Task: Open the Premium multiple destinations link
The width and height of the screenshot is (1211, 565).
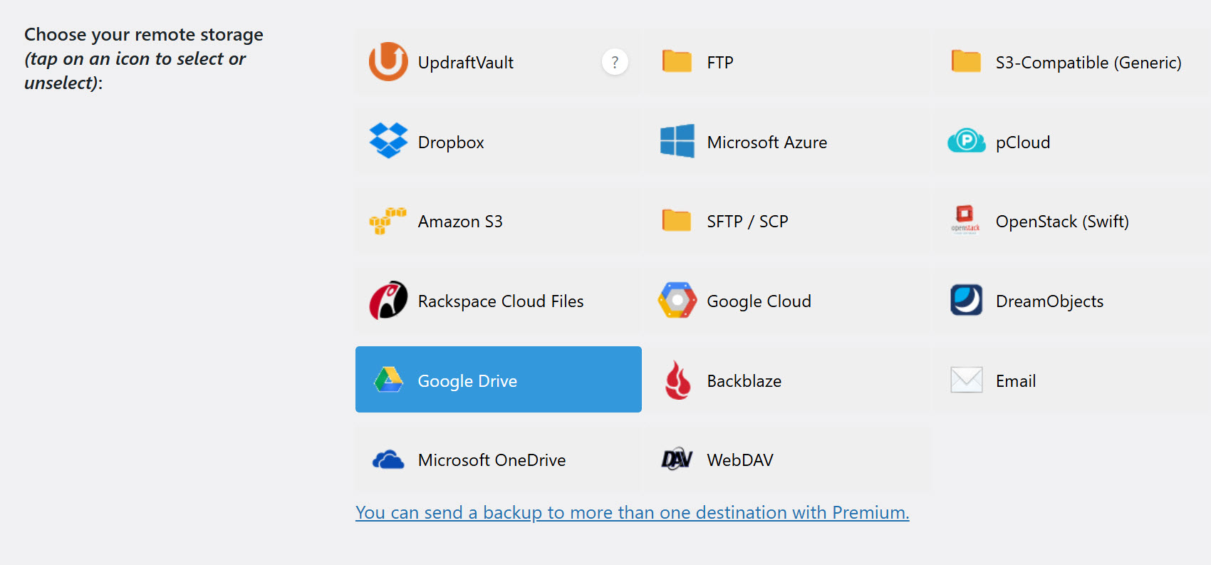Action: [633, 512]
